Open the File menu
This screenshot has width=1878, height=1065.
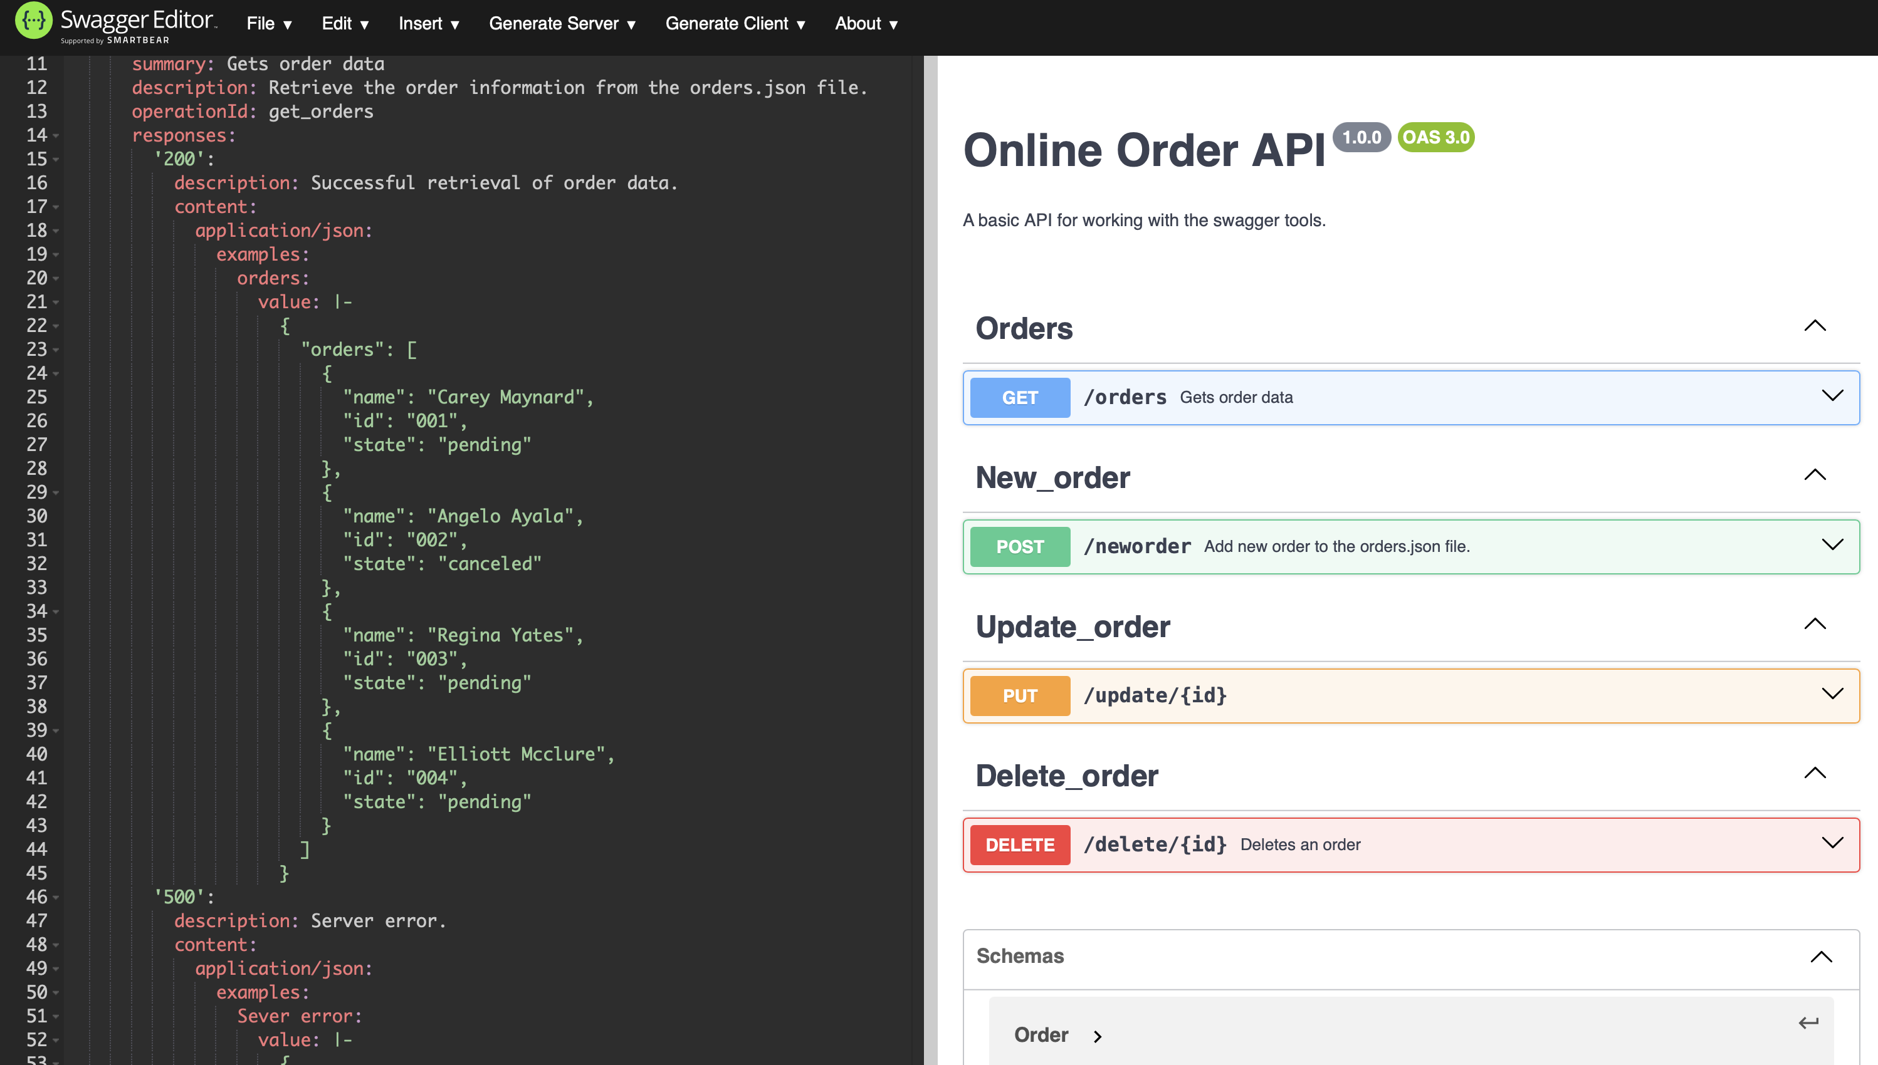coord(266,23)
